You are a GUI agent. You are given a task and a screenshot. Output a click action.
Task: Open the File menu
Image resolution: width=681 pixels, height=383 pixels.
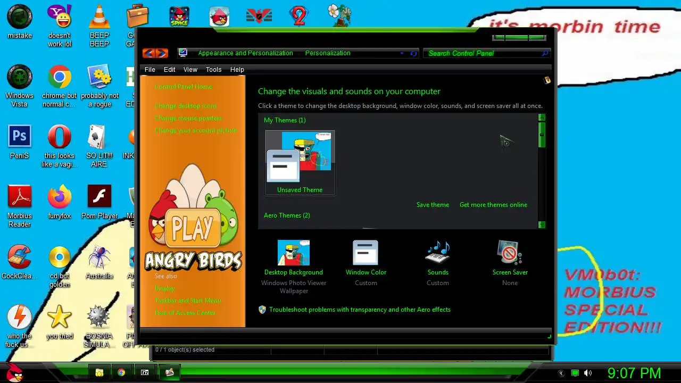(x=150, y=70)
